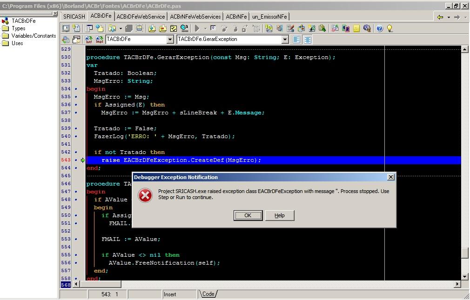The image size is (470, 300).
Task: Click the small watch box icon after Run
Action: click(x=213, y=28)
